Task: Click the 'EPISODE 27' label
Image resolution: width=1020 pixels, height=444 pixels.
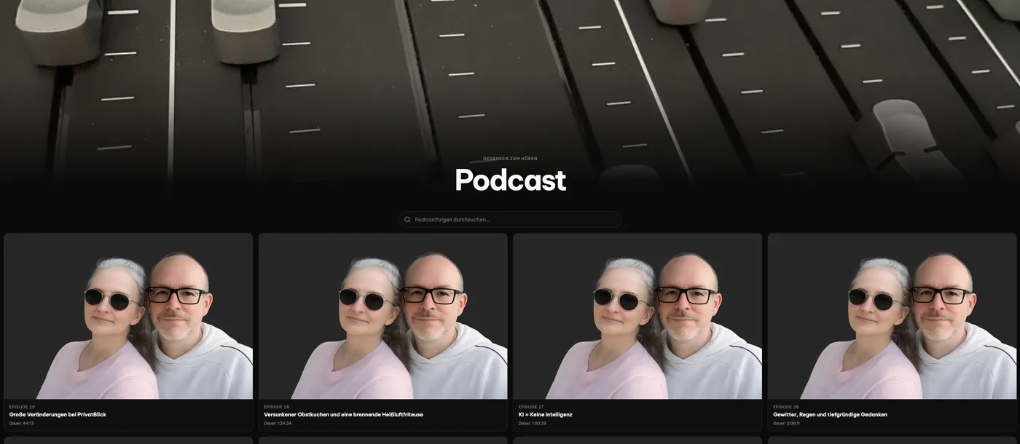Action: click(531, 407)
